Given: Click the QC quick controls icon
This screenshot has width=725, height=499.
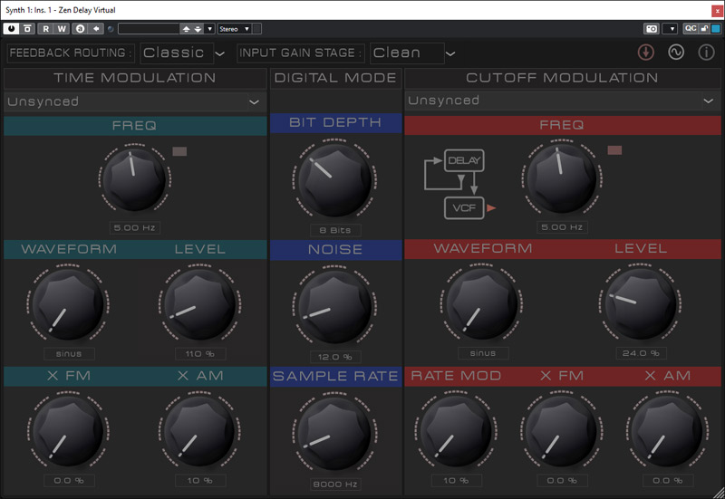Looking at the screenshot, I should [691, 28].
